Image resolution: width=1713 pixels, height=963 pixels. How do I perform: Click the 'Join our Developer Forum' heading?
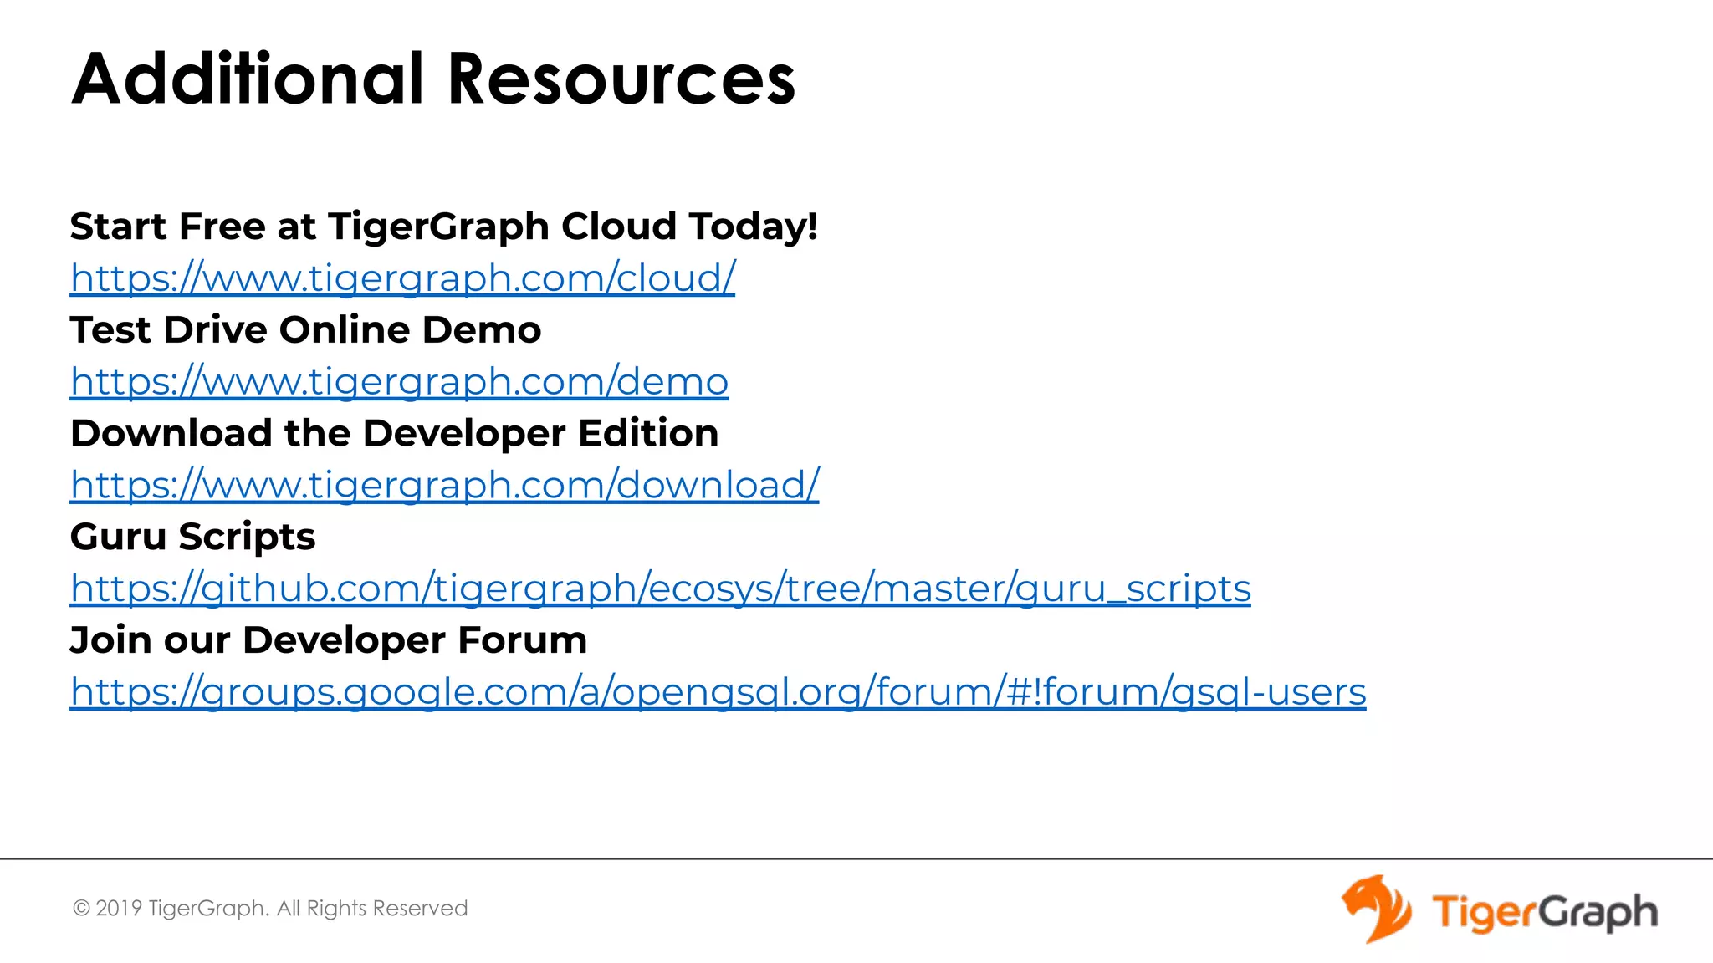[328, 640]
